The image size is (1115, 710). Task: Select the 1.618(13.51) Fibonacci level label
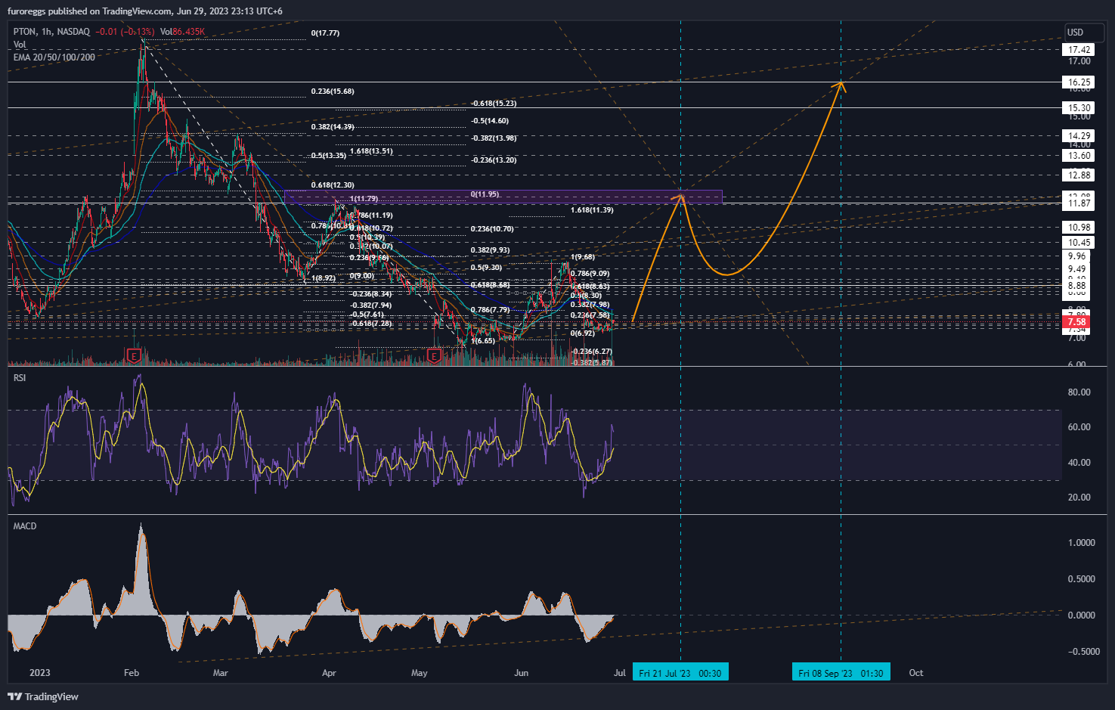coord(371,151)
